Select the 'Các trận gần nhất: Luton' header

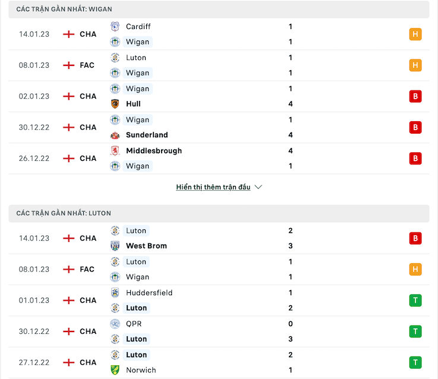[219, 213]
